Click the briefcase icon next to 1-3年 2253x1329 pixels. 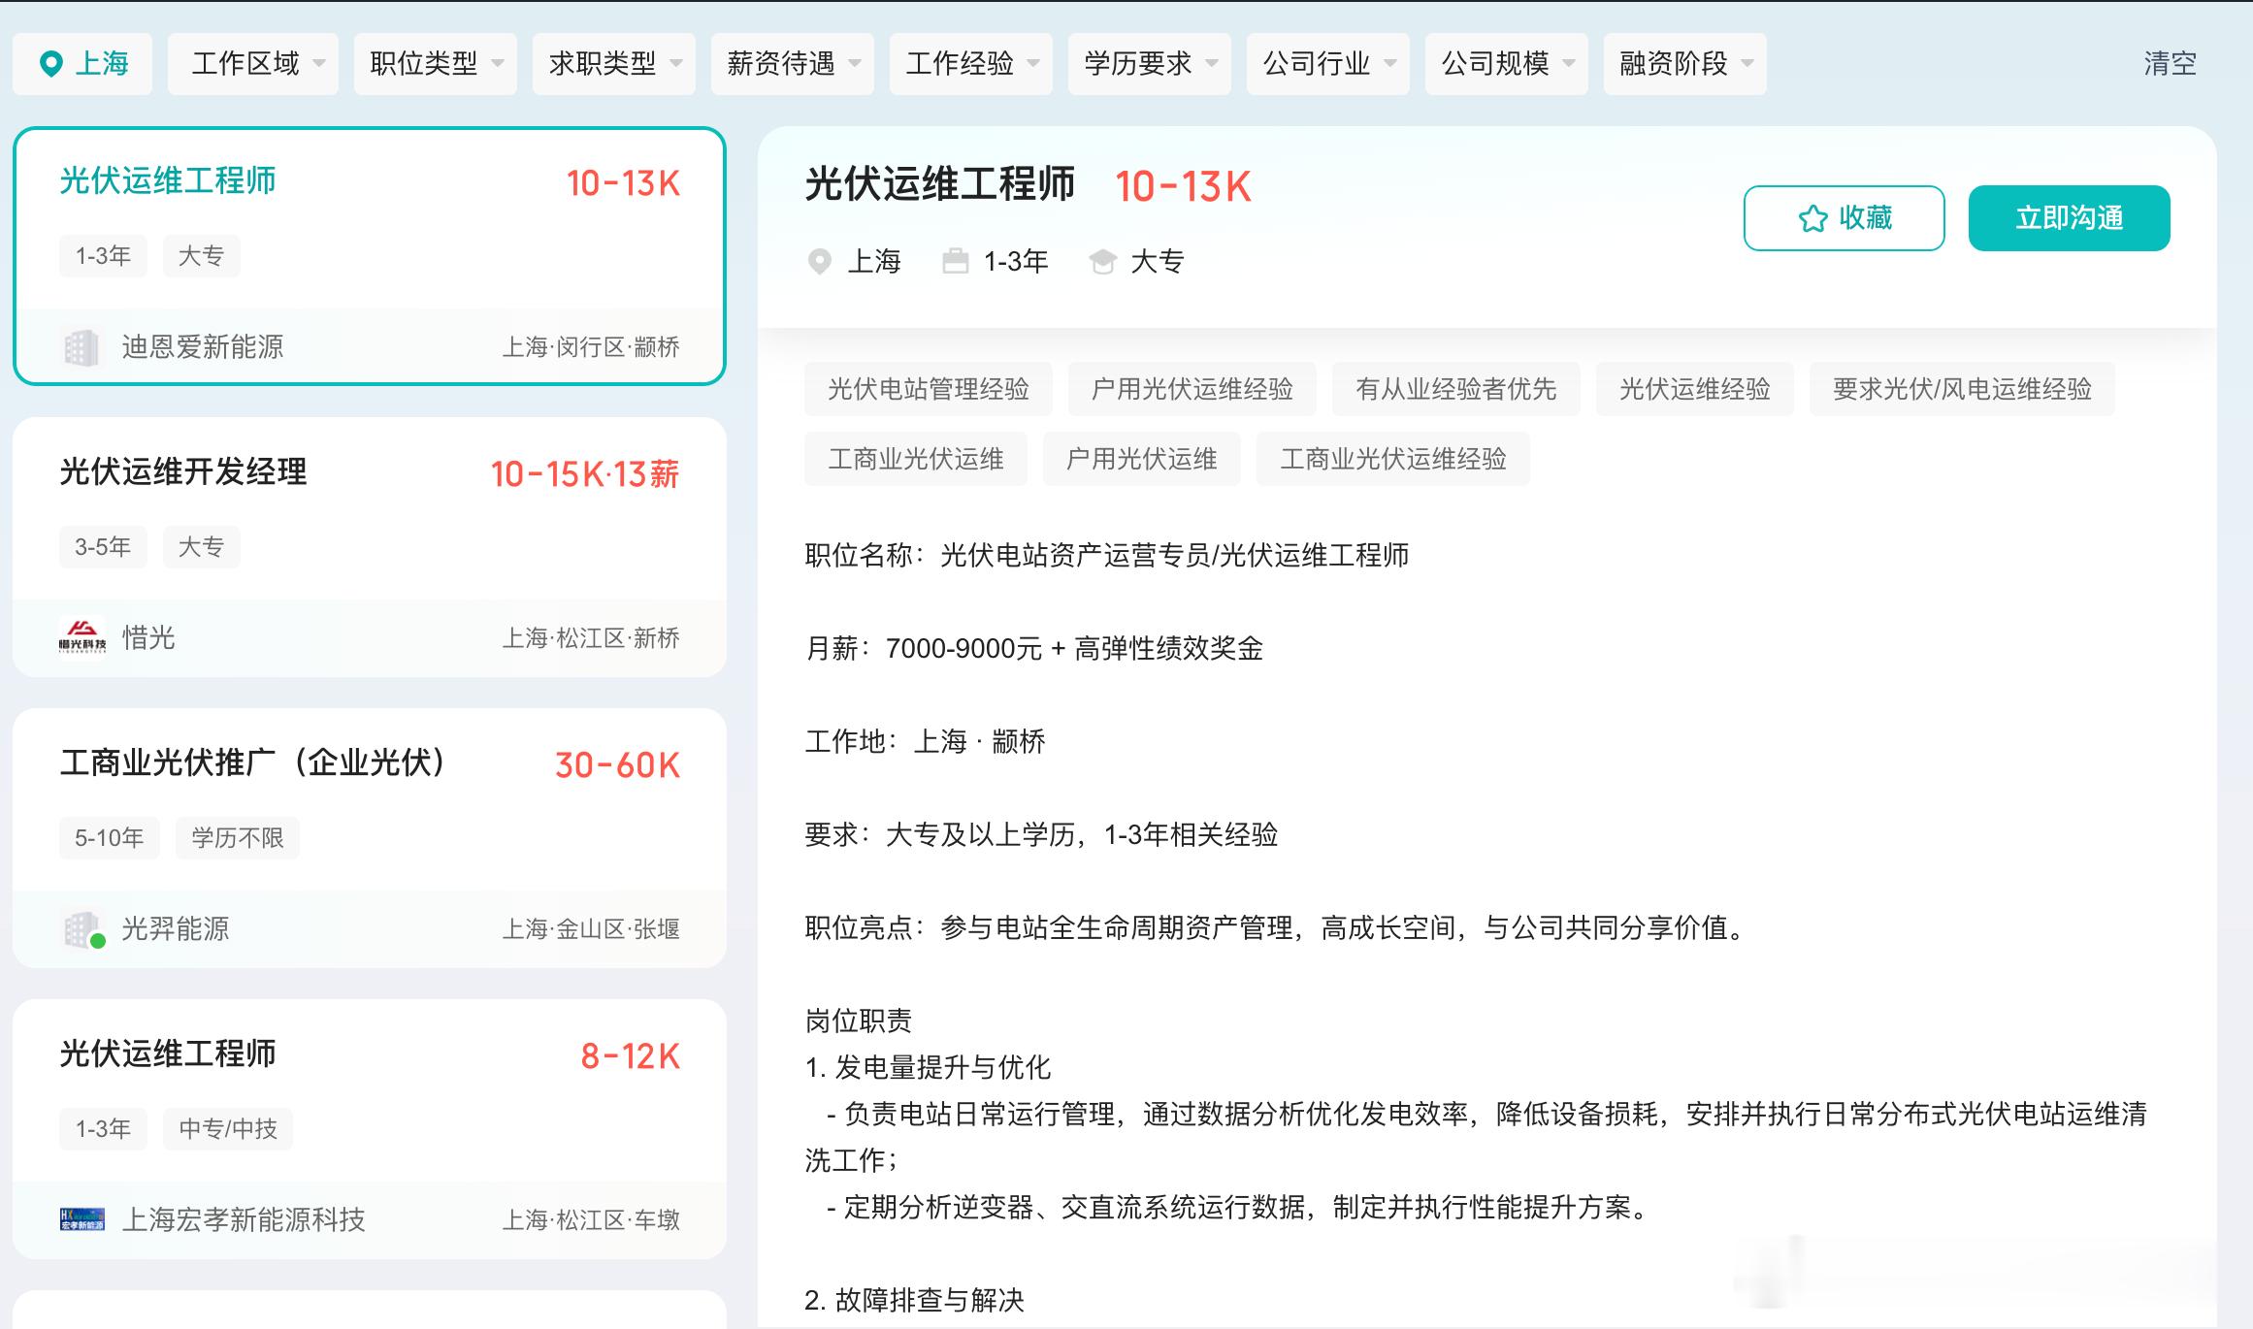pyautogui.click(x=956, y=261)
